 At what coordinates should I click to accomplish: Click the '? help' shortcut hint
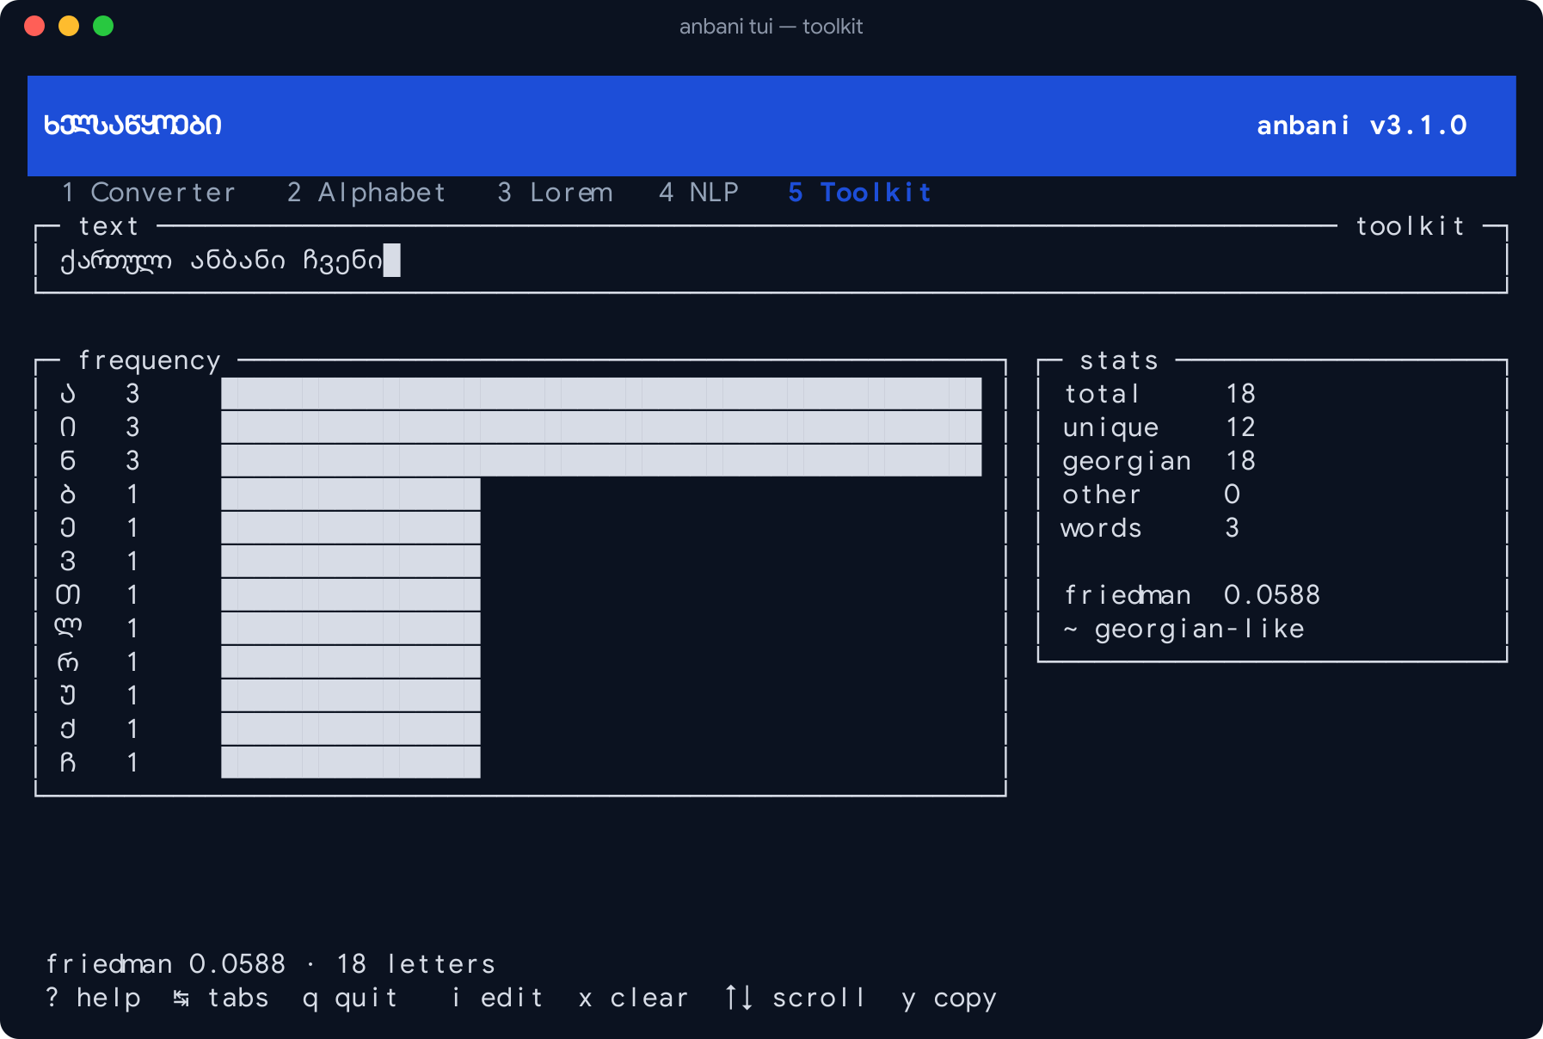click(x=93, y=998)
